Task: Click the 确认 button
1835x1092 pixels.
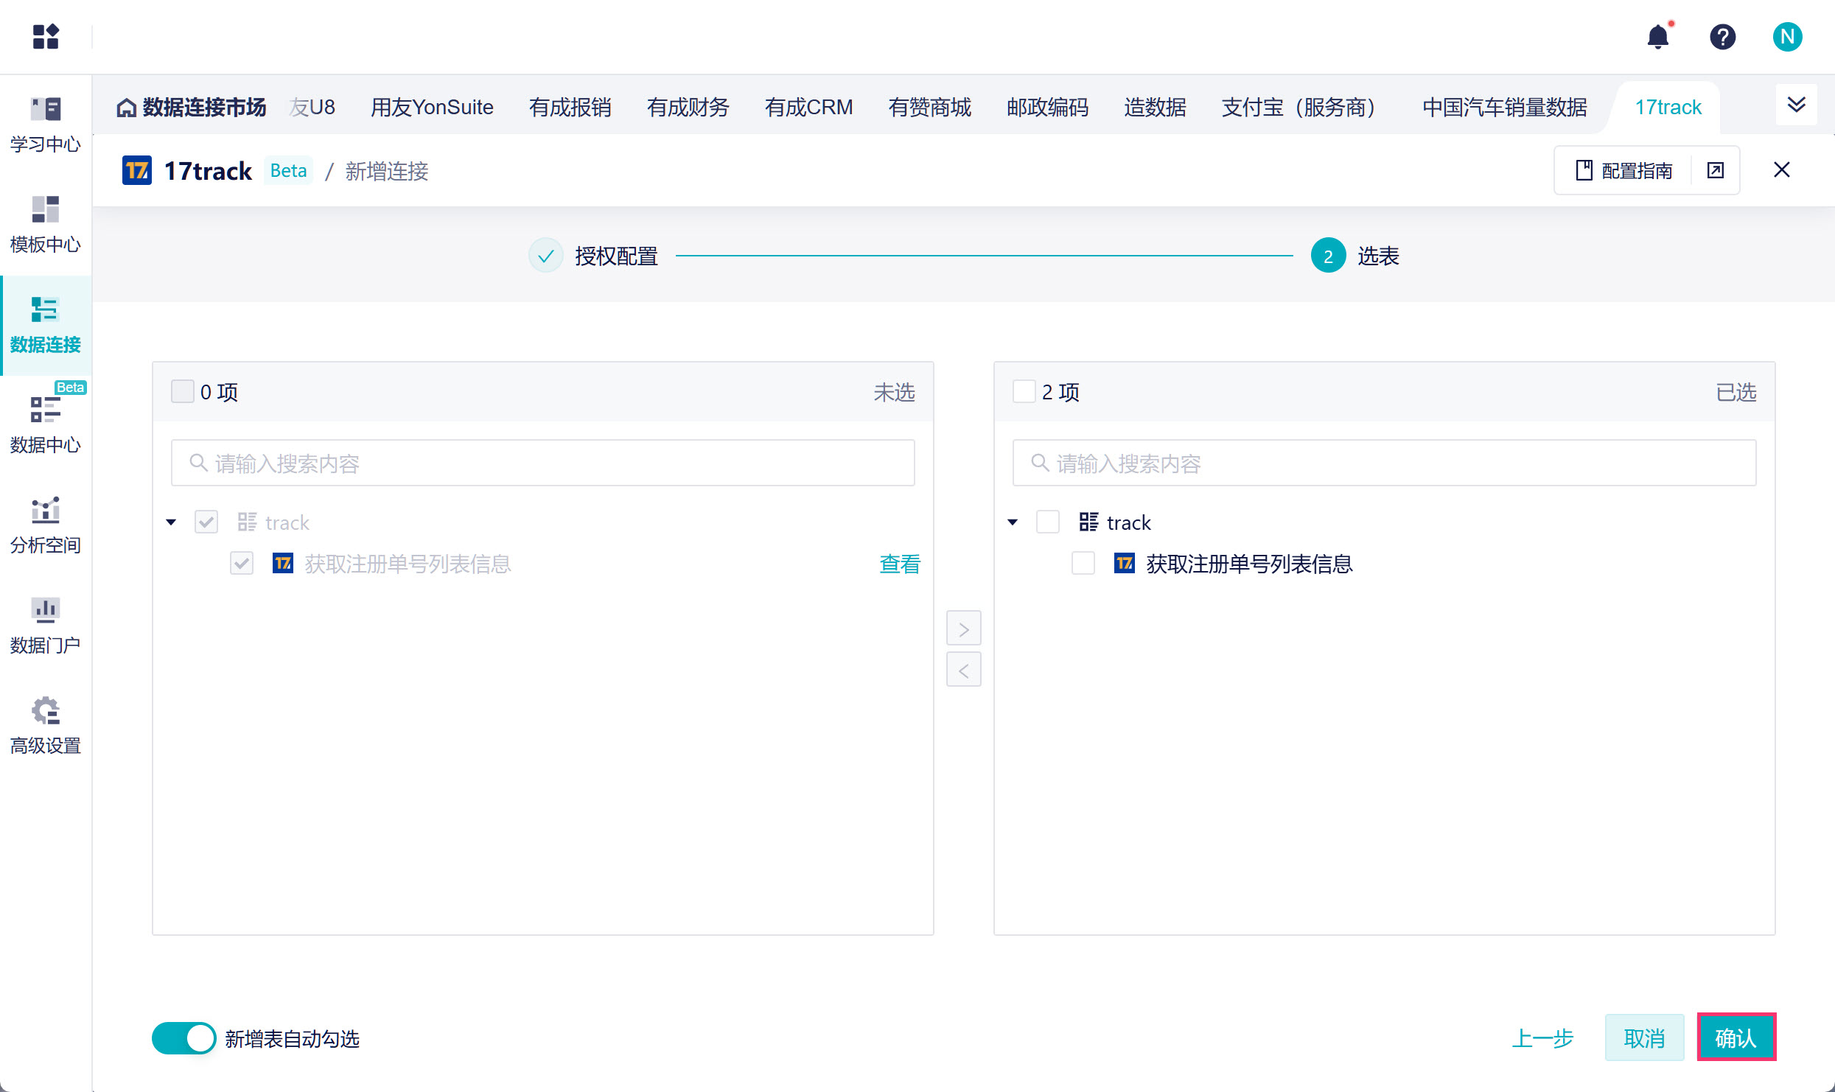Action: point(1736,1037)
